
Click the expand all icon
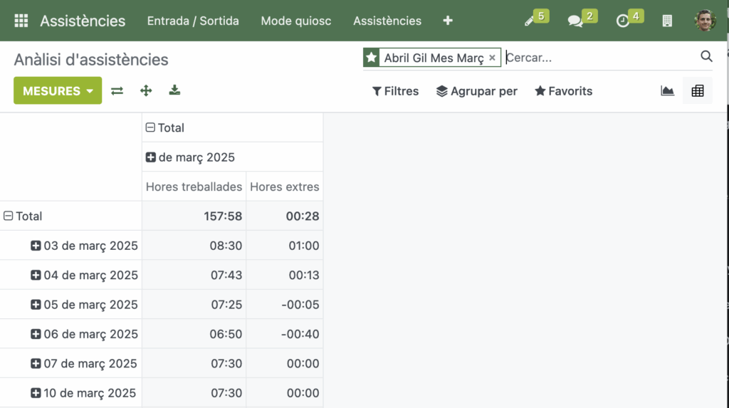(x=146, y=90)
